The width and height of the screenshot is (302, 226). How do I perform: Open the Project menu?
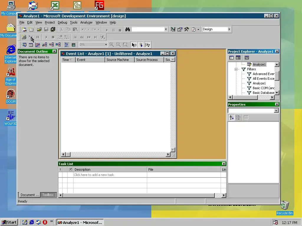click(x=50, y=22)
